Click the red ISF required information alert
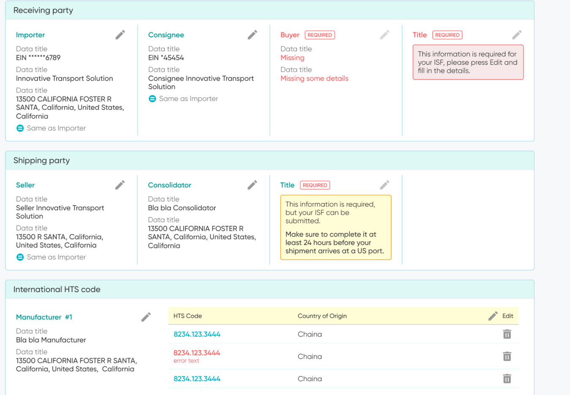The width and height of the screenshot is (570, 395). click(468, 62)
